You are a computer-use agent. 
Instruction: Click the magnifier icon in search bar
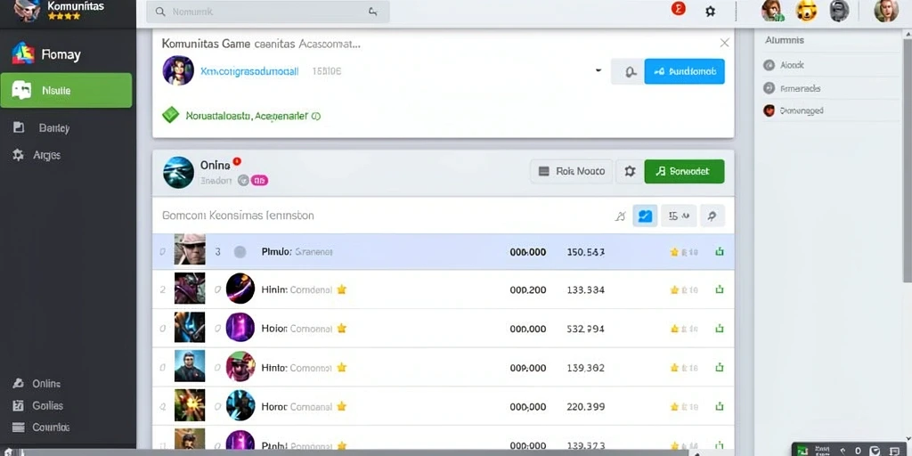tap(161, 12)
